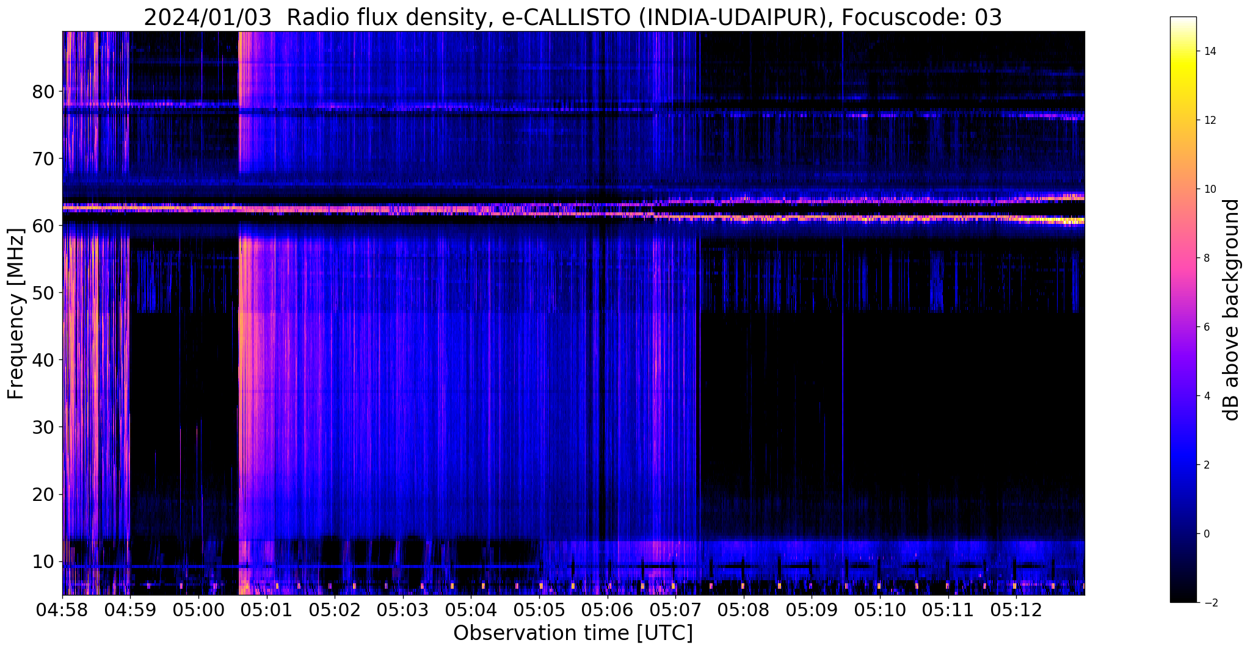Click the colorbar tick label 10
This screenshot has height=651, width=1250.
point(1209,189)
